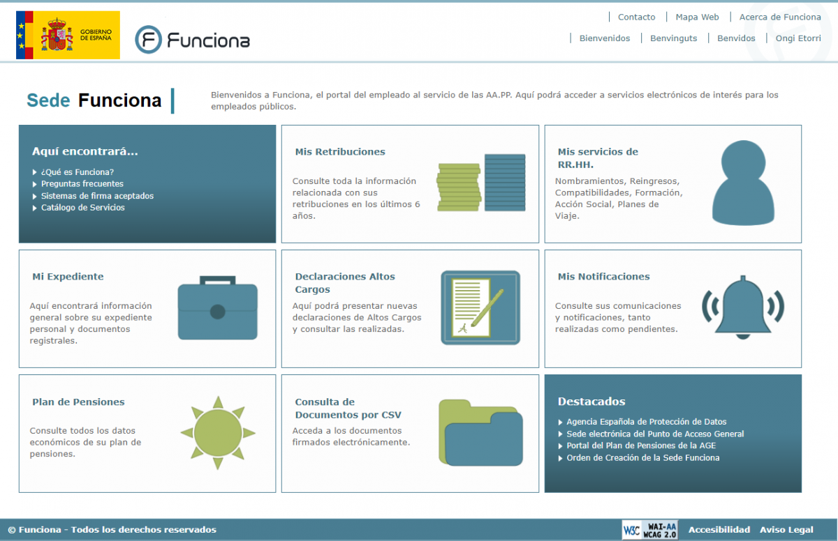Click the Destacados panel heading
The height and width of the screenshot is (541, 838).
pos(591,402)
